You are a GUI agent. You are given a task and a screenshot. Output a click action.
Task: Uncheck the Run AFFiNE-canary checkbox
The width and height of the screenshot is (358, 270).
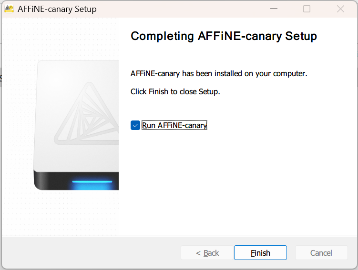click(135, 126)
